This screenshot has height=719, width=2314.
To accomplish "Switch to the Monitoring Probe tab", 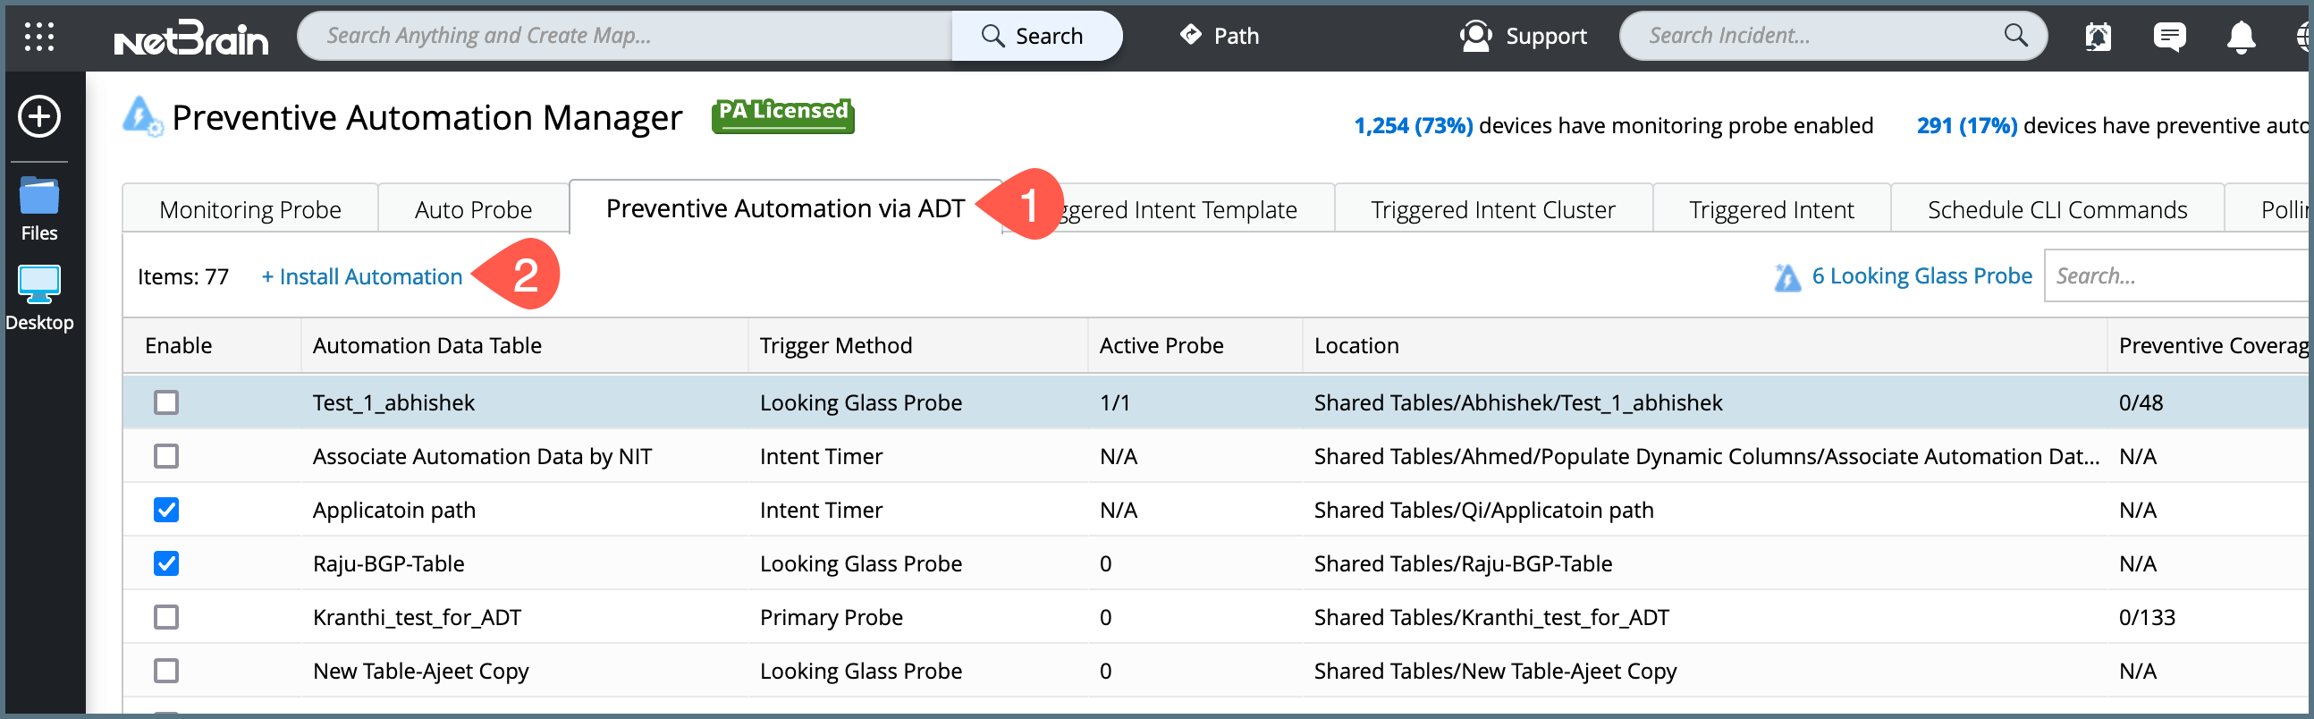I will pyautogui.click(x=249, y=209).
